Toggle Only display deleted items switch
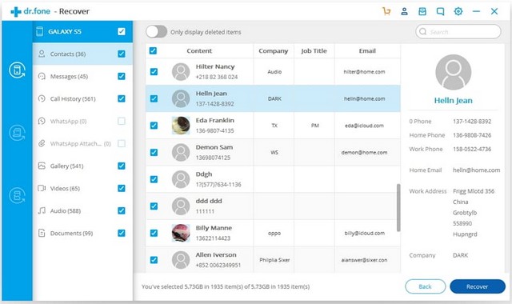This screenshot has width=512, height=304. [x=157, y=32]
